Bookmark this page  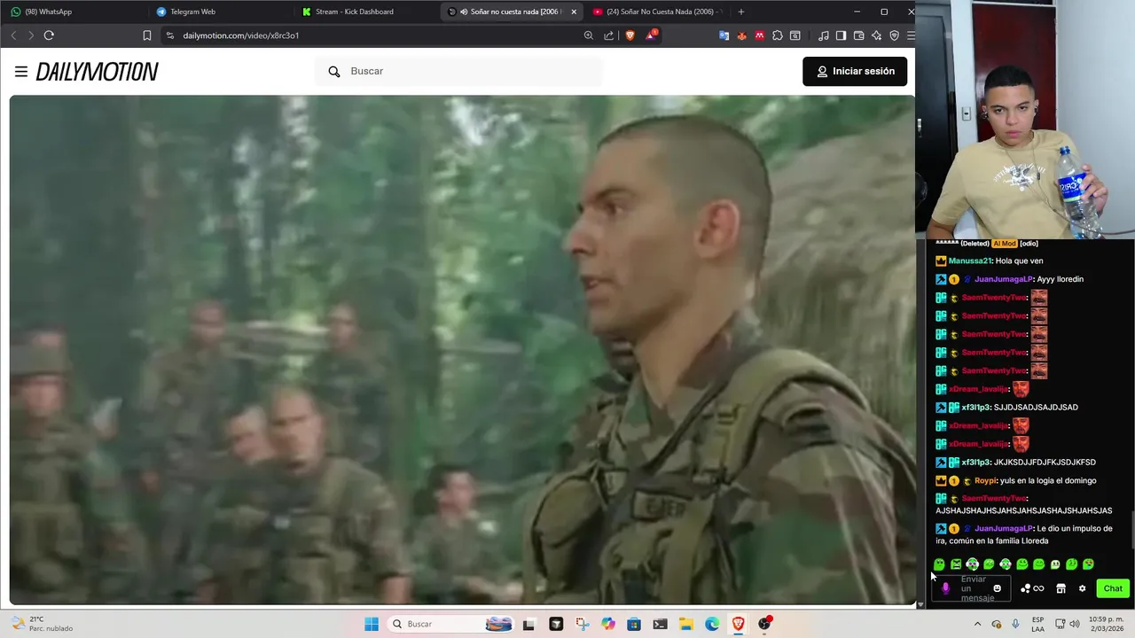pyautogui.click(x=147, y=35)
